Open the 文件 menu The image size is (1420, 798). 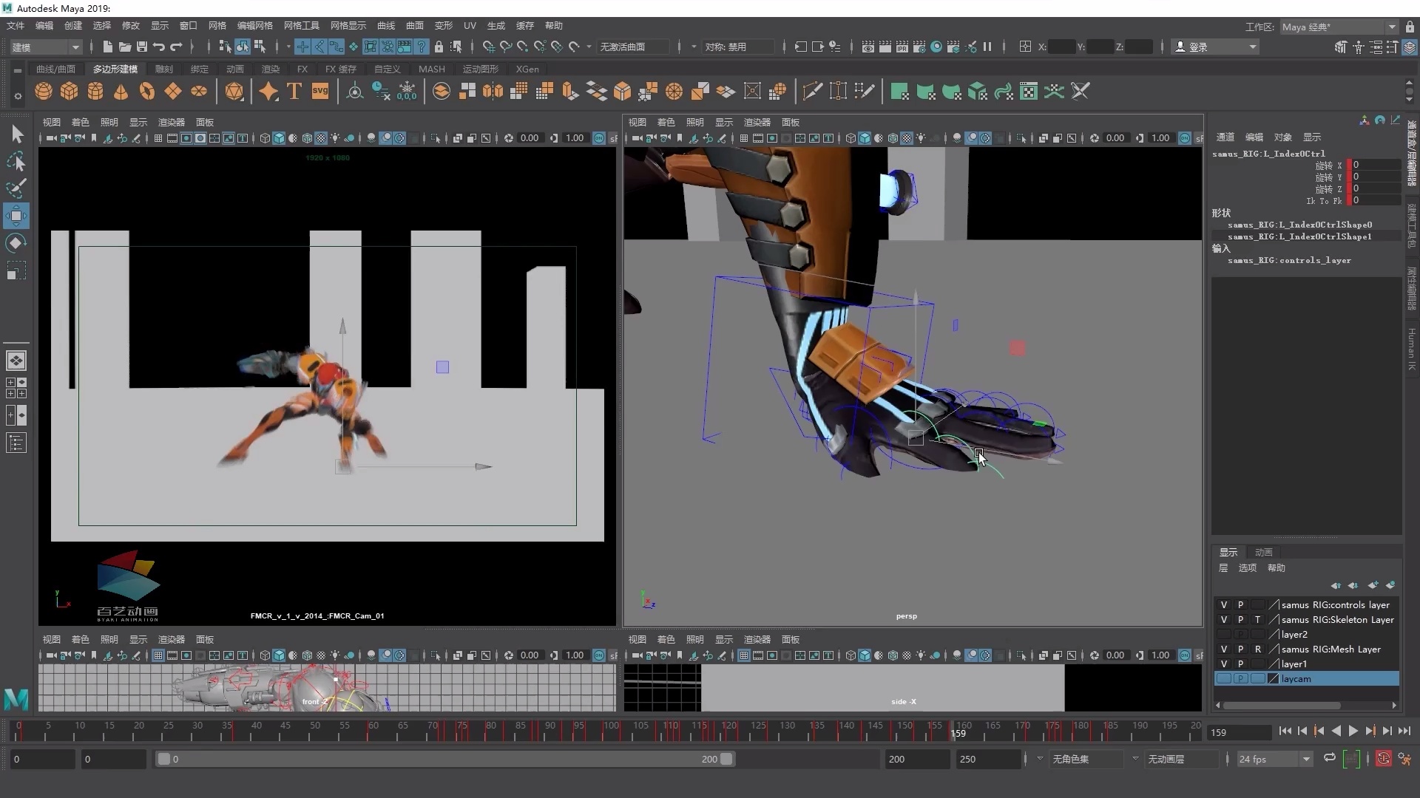tap(16, 25)
